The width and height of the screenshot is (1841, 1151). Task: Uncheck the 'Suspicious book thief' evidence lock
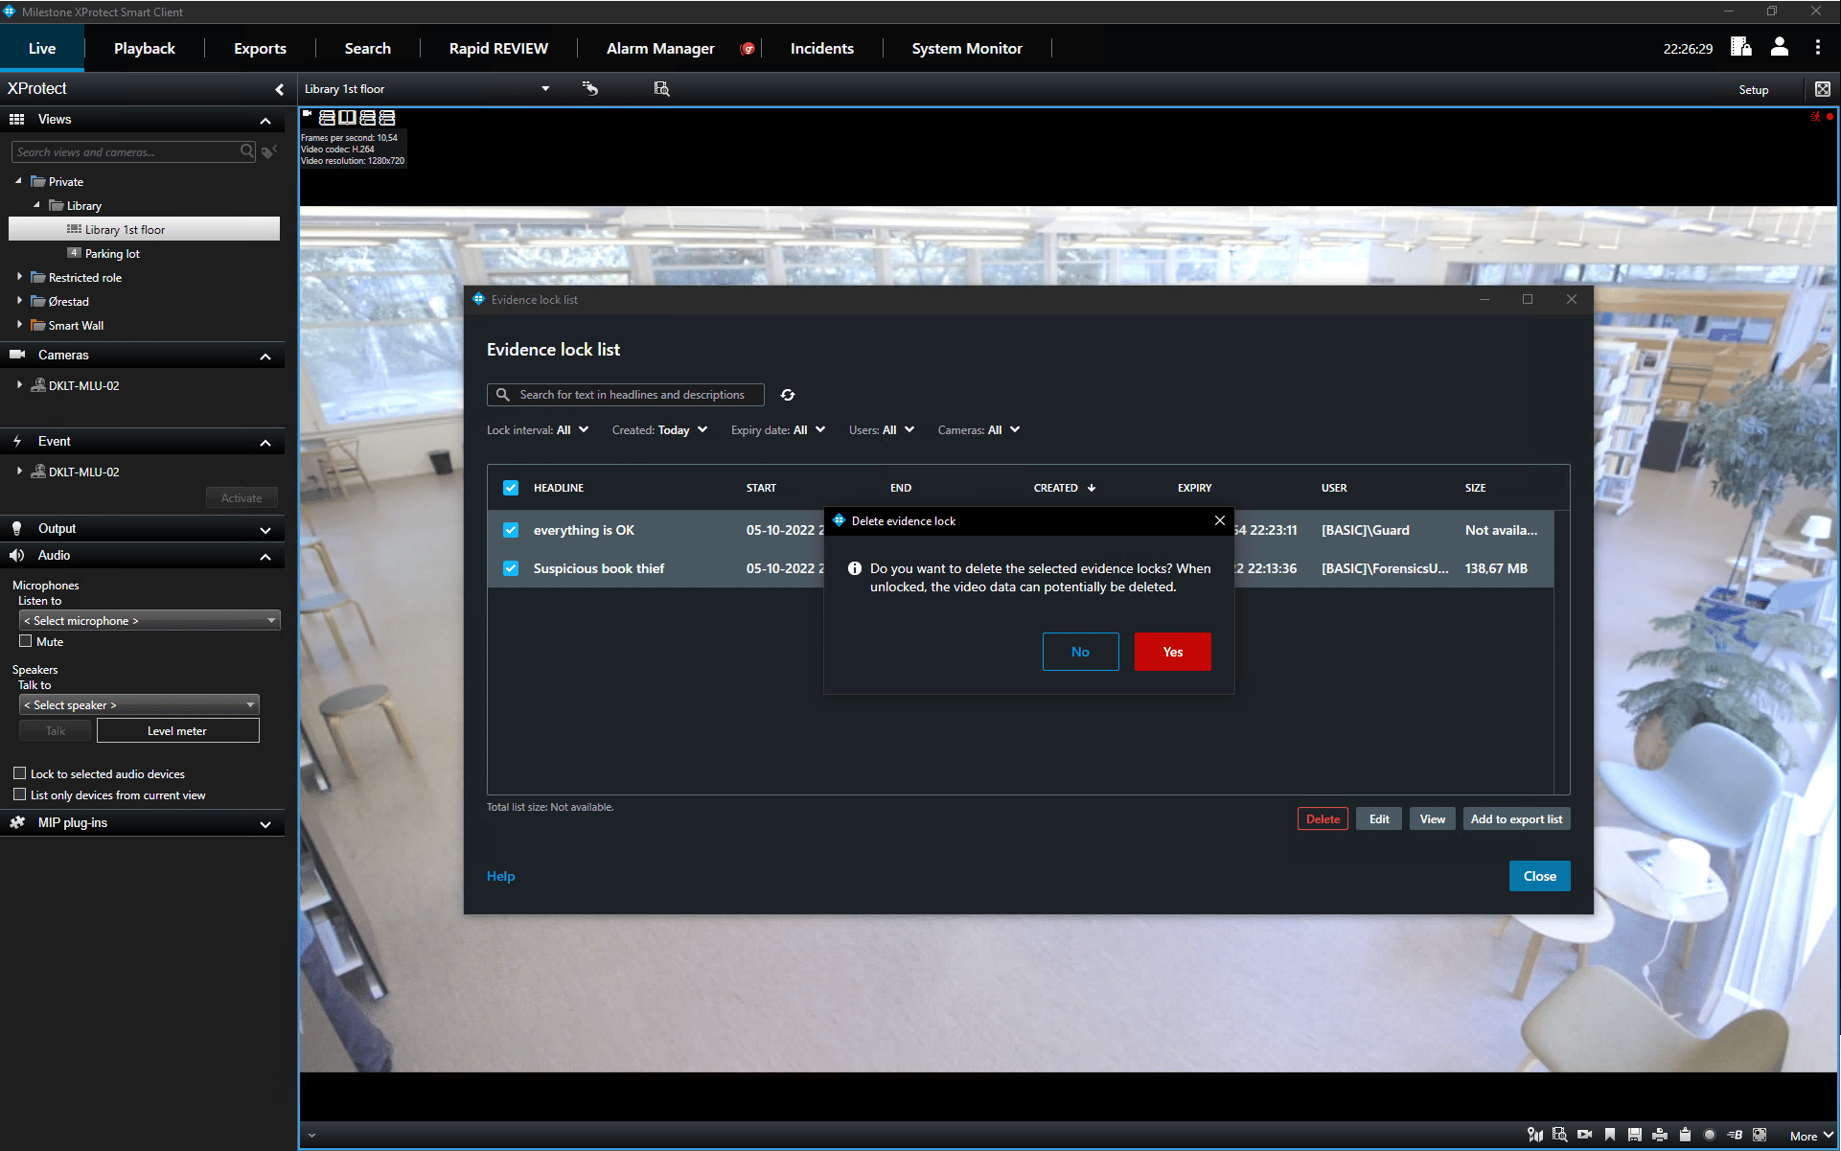pos(510,568)
